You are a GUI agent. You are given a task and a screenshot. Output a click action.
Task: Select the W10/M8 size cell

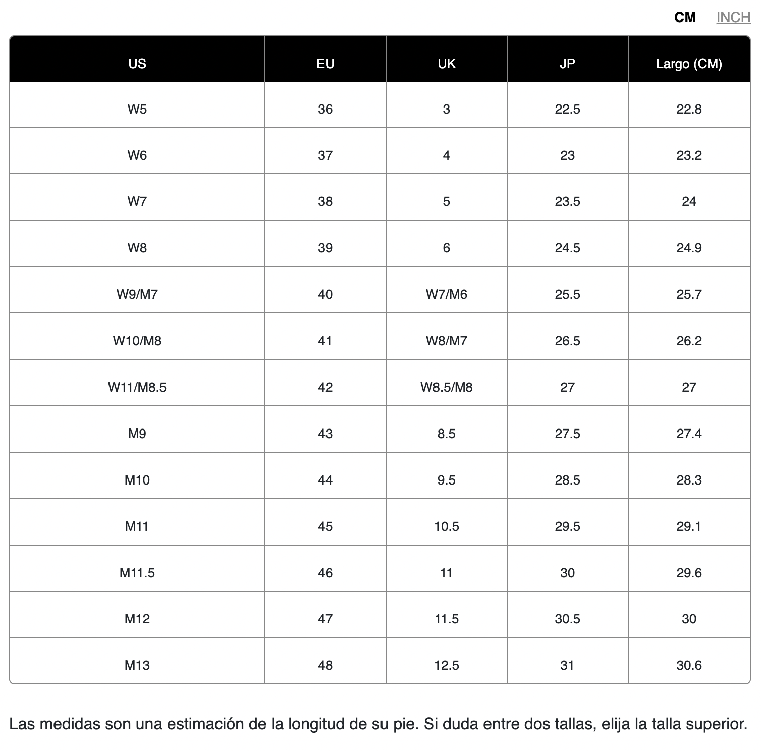click(x=137, y=341)
